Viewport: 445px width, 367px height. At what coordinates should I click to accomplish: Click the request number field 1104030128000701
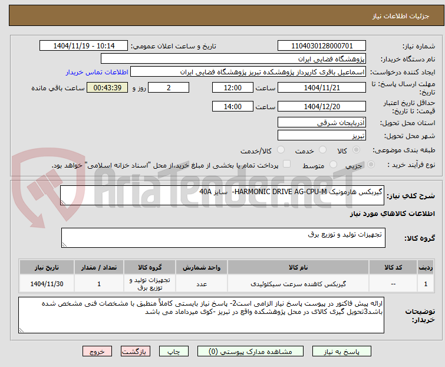click(x=322, y=46)
